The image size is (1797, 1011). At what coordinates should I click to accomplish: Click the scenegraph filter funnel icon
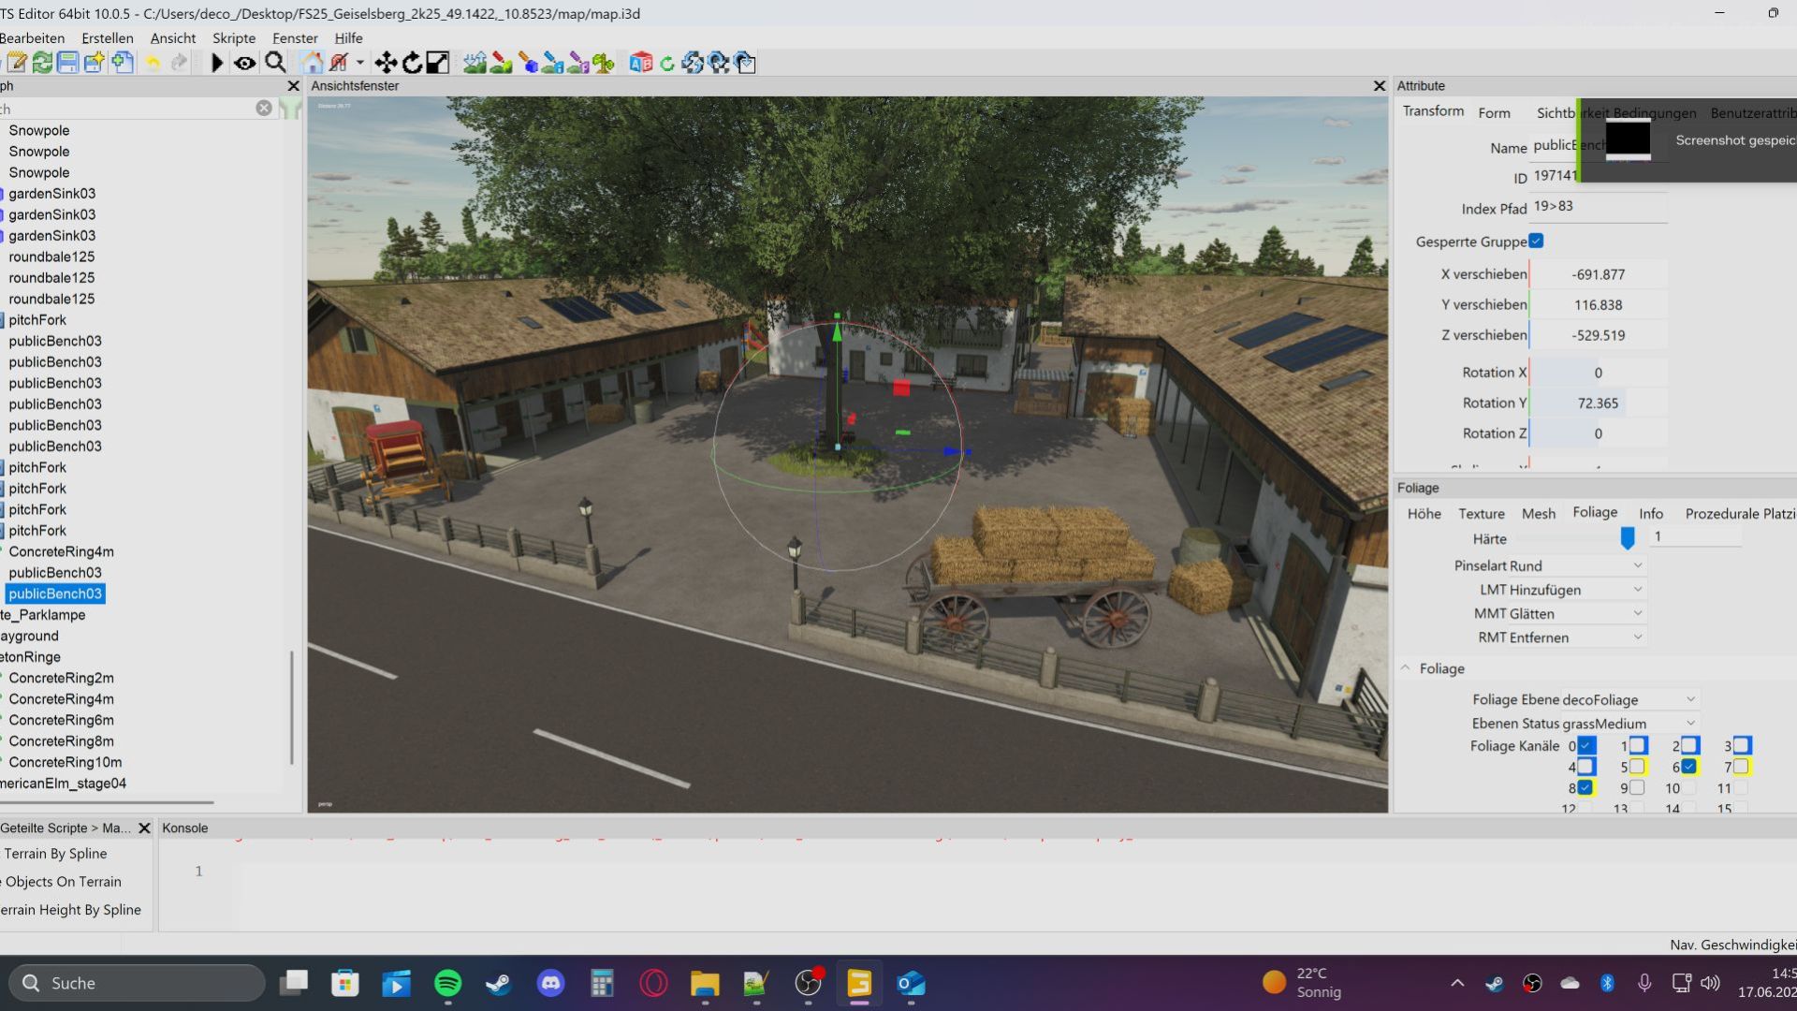(291, 108)
